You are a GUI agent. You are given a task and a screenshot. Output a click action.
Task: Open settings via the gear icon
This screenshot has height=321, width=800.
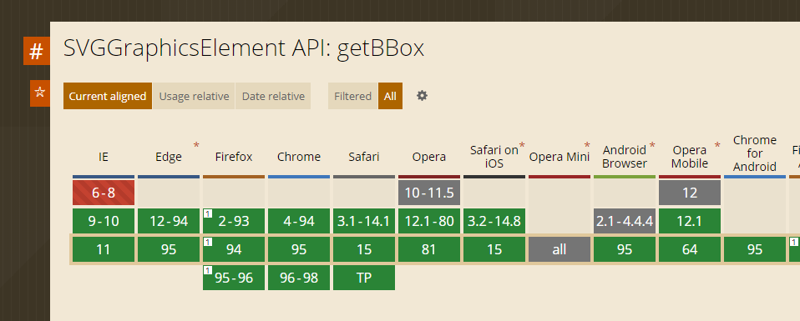(x=422, y=95)
